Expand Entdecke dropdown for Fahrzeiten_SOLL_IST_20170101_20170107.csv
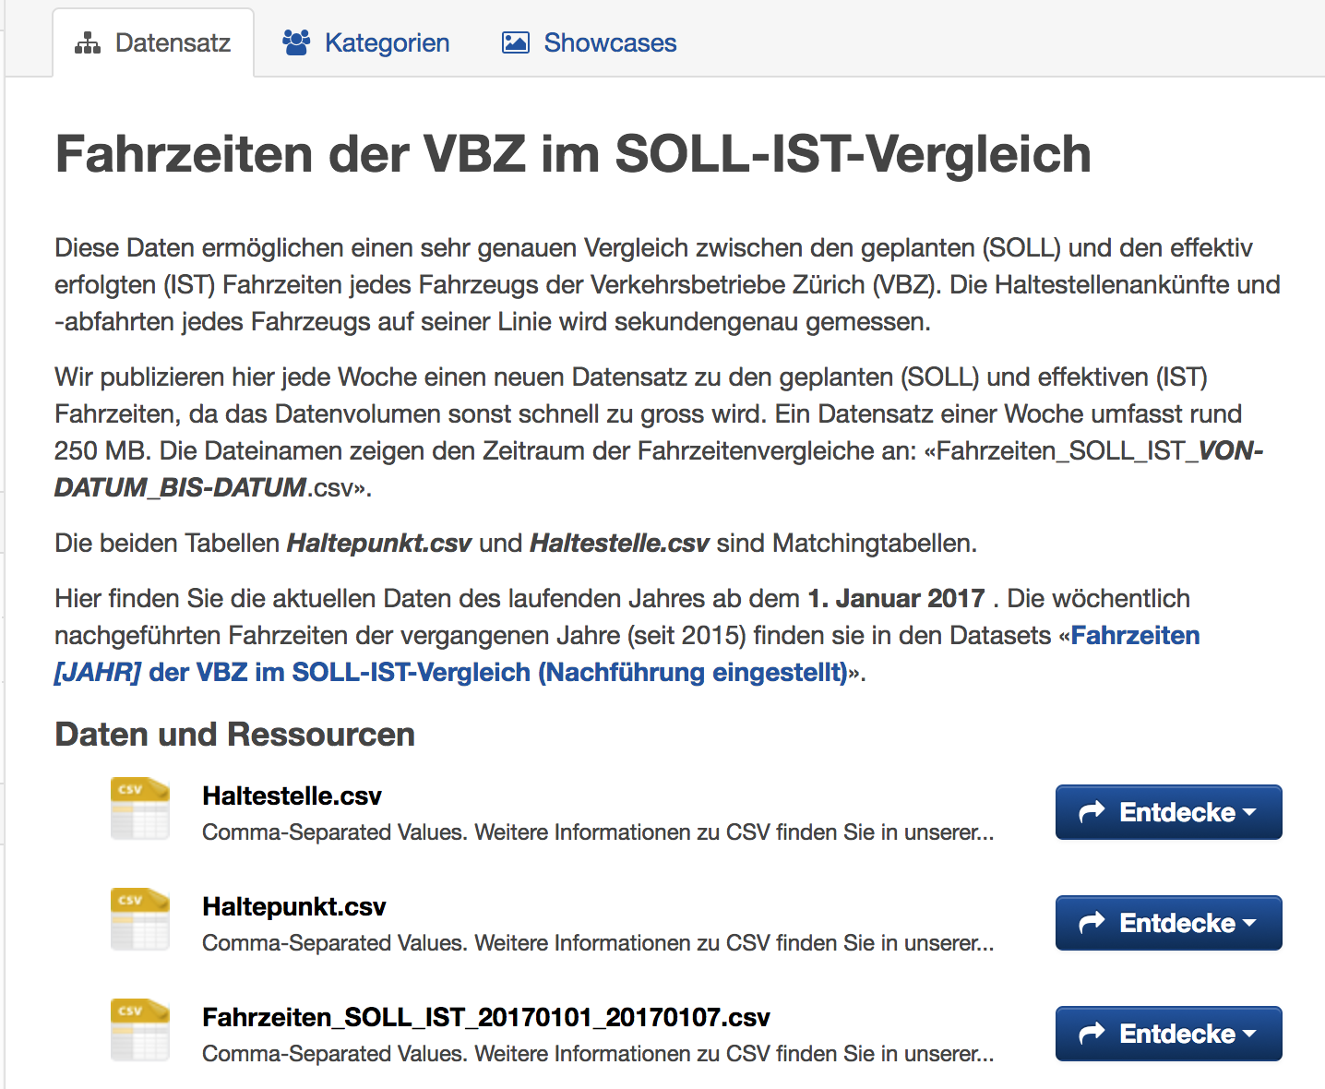Viewport: 1325px width, 1089px height. pyautogui.click(x=1169, y=1034)
